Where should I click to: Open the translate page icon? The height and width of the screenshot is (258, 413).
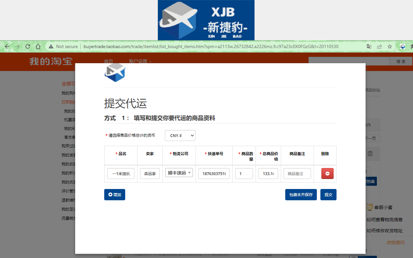(x=369, y=46)
